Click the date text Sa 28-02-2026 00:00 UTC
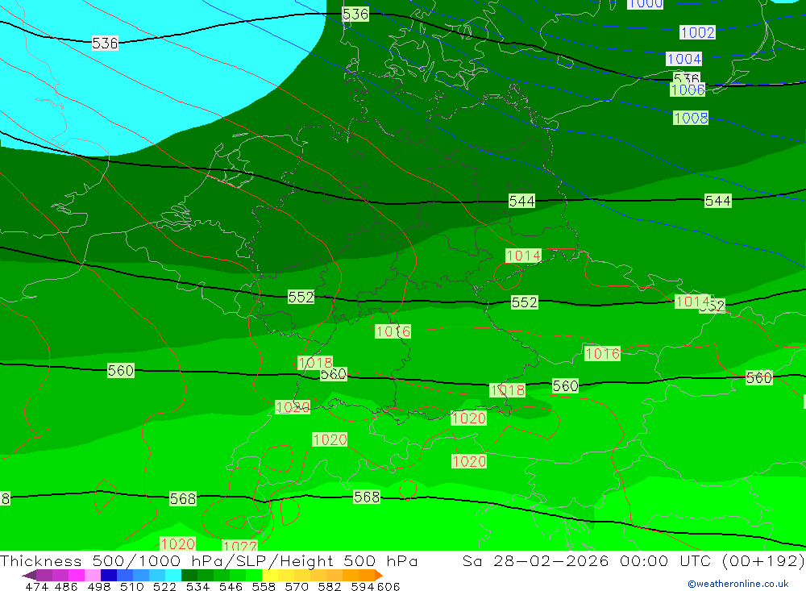Image resolution: width=806 pixels, height=591 pixels. point(587,560)
